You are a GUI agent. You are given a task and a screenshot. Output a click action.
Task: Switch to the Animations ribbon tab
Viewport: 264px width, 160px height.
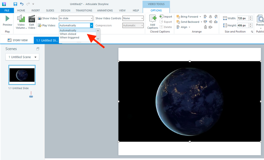105,11
